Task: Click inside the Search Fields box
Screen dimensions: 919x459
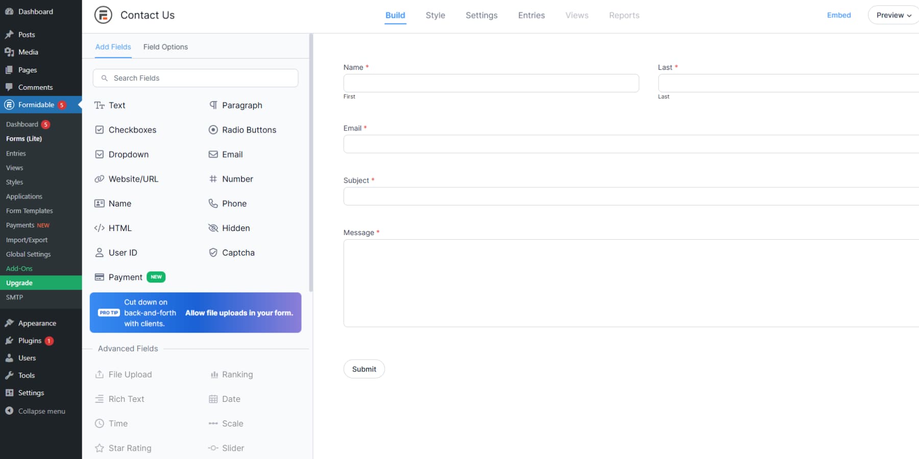Action: click(195, 78)
